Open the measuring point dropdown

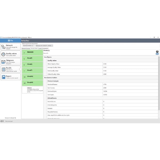click(29, 46)
